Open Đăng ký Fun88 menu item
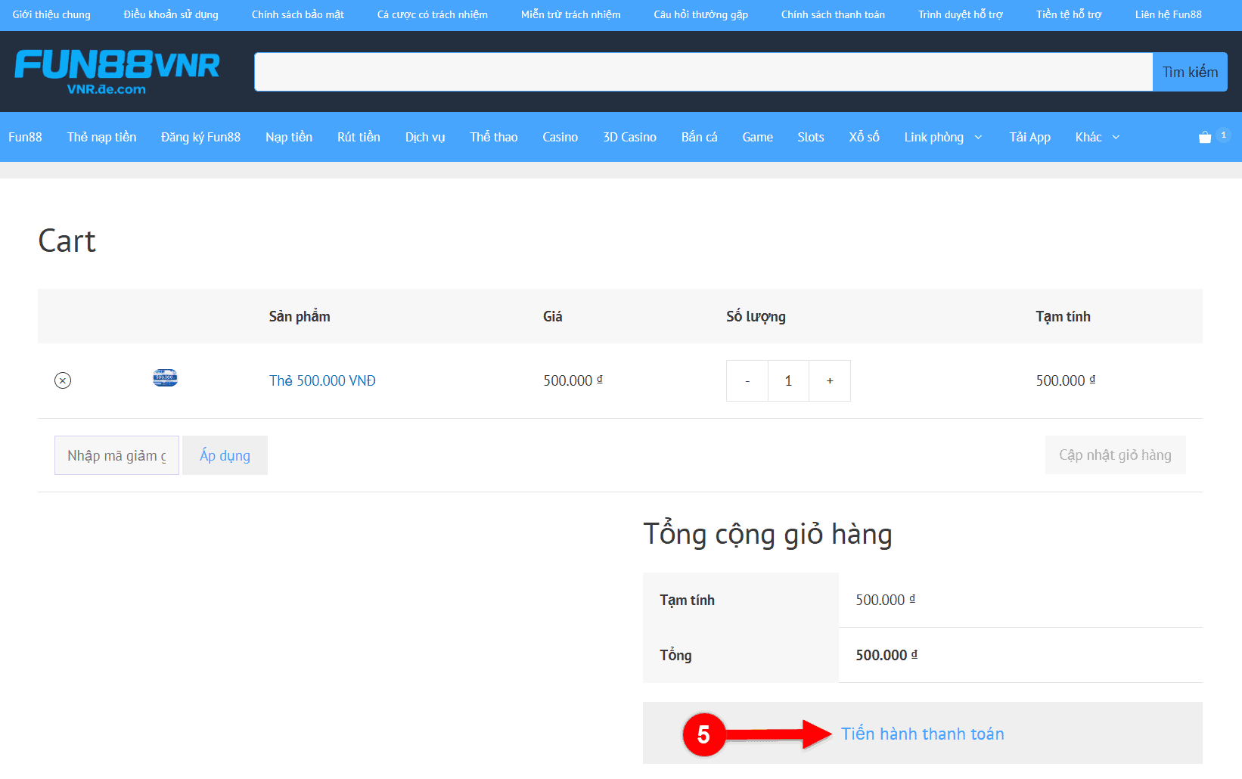The image size is (1242, 779). point(200,137)
